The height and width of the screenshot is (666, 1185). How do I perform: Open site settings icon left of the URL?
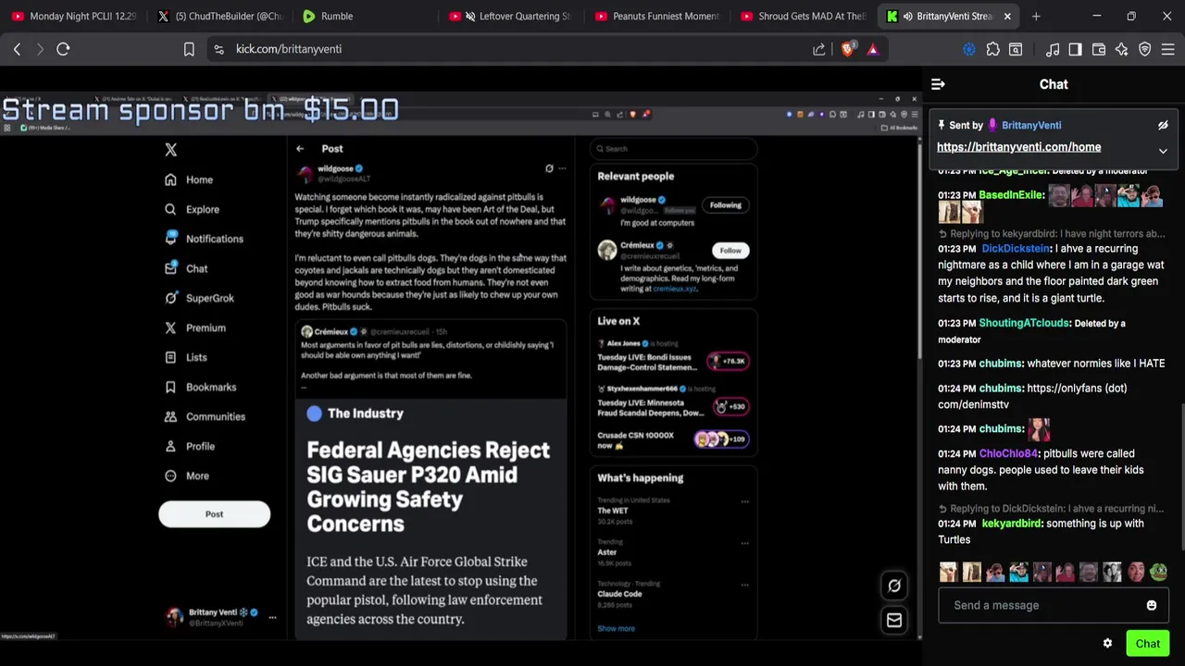point(218,49)
